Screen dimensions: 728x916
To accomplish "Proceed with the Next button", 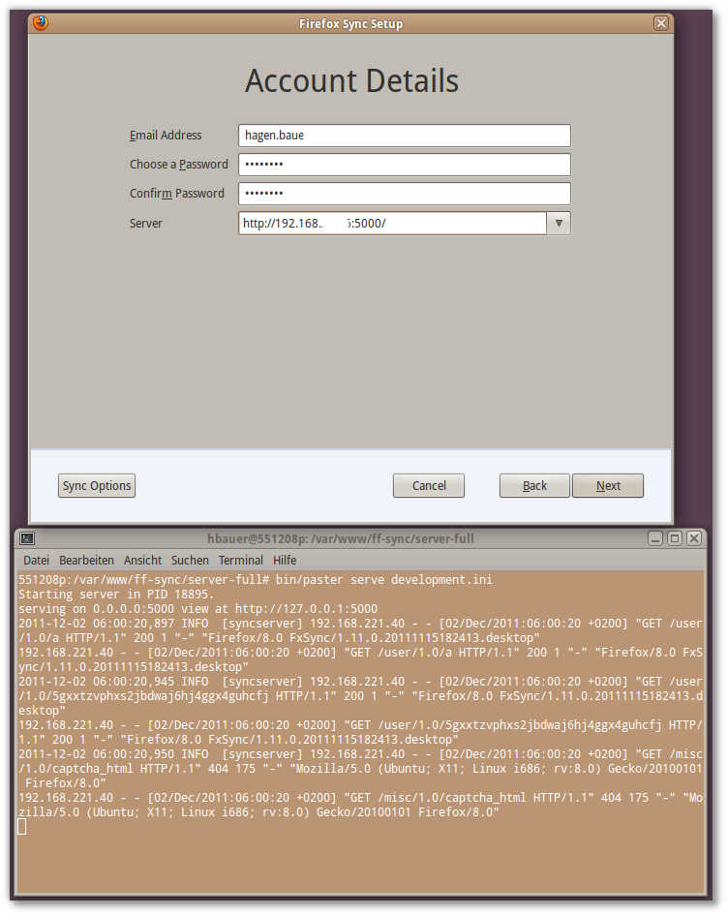I will (x=608, y=486).
